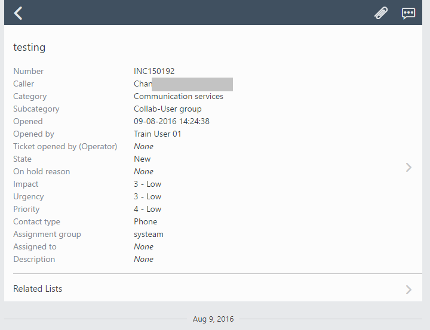Expand Related Lists with its chevron
The width and height of the screenshot is (430, 330).
(408, 289)
